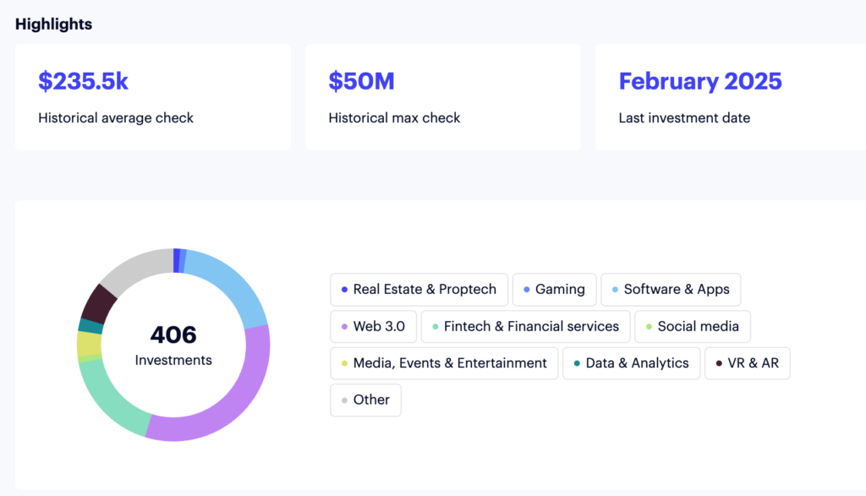Screen dimensions: 866x496
Task: Select the Web 3.0 legend chip
Action: (x=373, y=326)
